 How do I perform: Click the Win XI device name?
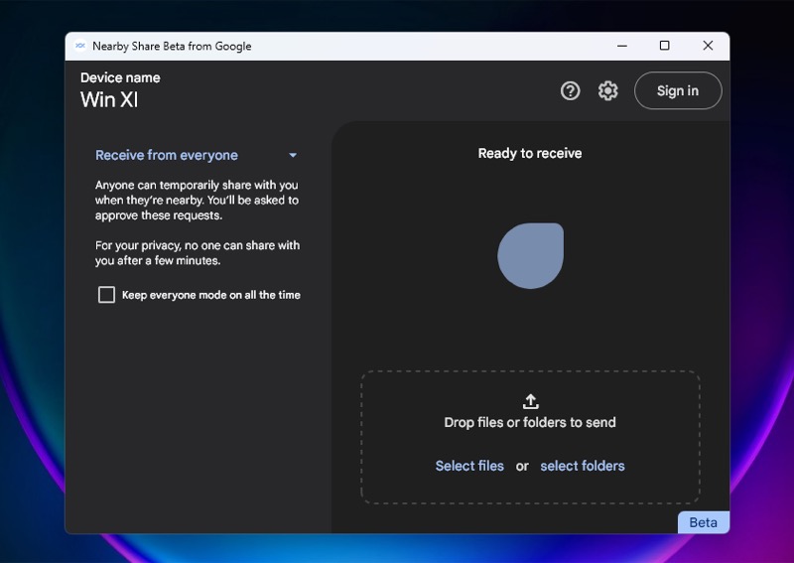(x=109, y=100)
